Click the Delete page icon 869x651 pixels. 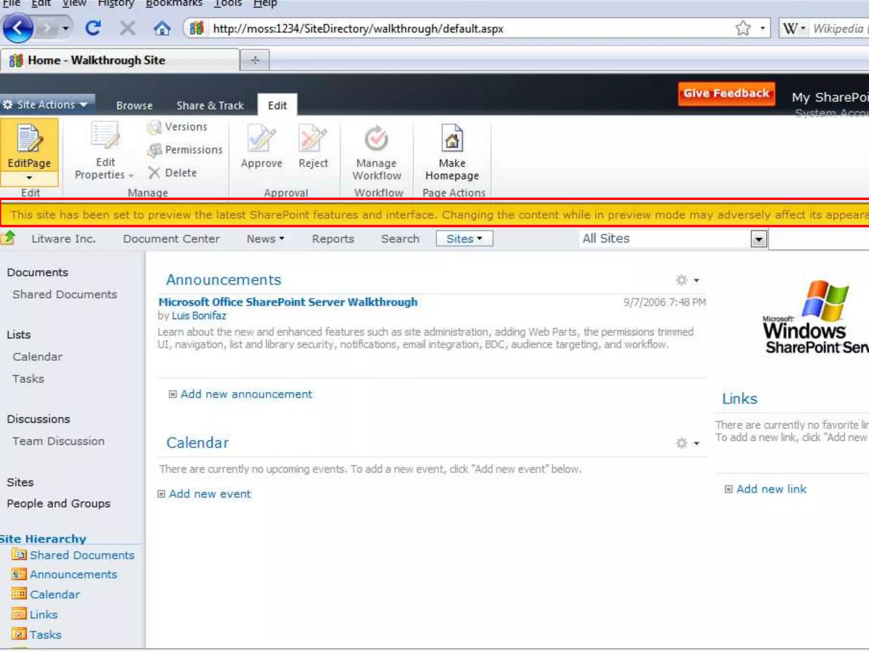click(x=154, y=172)
